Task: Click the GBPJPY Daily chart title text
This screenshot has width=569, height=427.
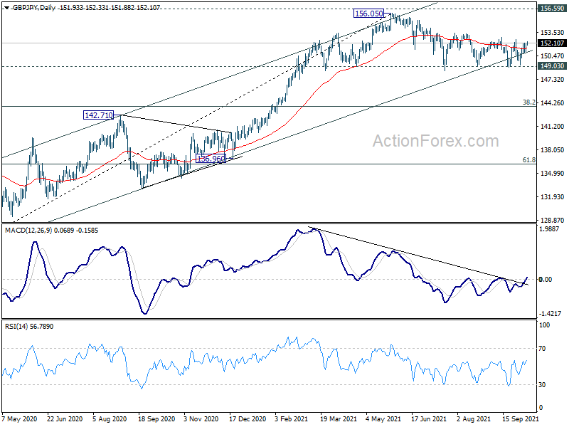Action: click(x=33, y=8)
